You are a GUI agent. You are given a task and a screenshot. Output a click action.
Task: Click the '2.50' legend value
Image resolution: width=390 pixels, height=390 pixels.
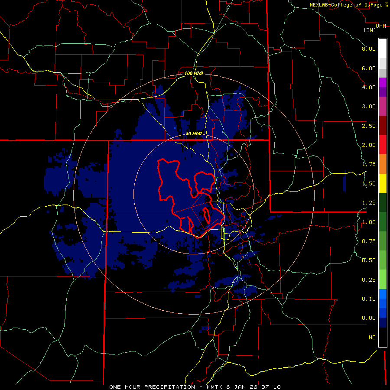369,126
